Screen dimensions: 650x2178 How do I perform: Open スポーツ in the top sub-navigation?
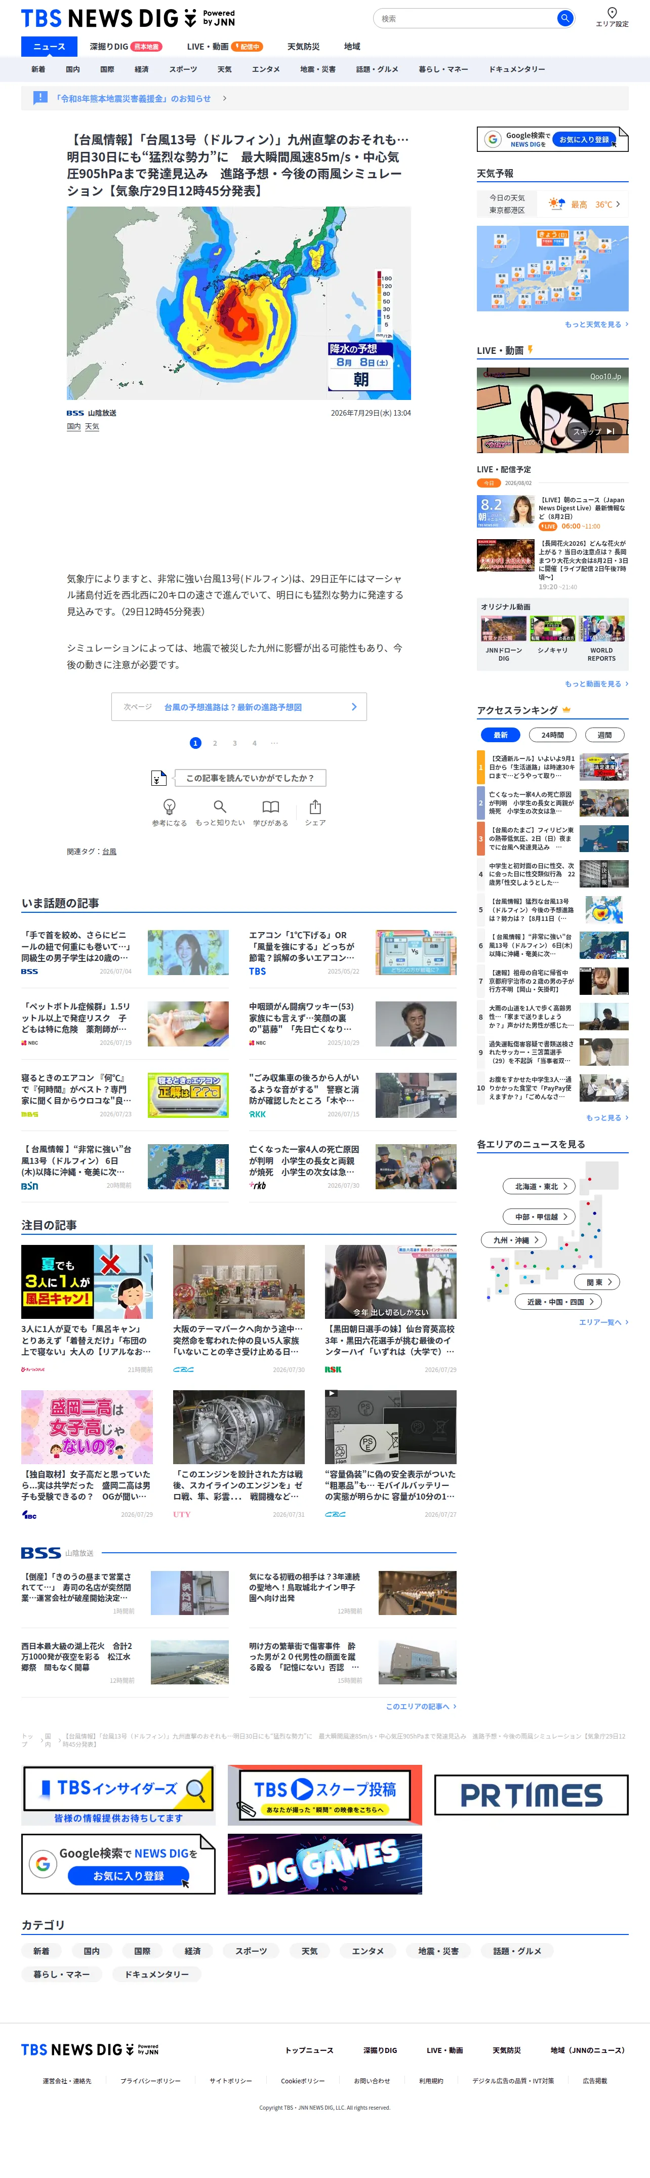coord(183,69)
